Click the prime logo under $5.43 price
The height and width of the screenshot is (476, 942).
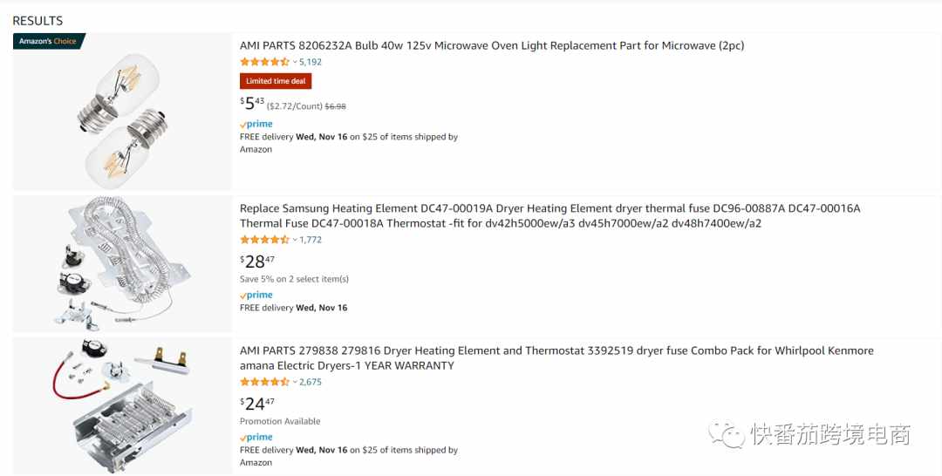(x=256, y=125)
